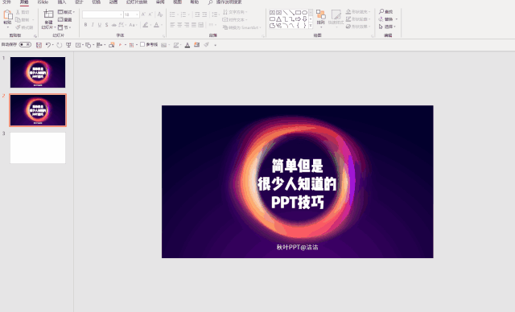
Task: Click the Shape Fill button
Action: 358,12
